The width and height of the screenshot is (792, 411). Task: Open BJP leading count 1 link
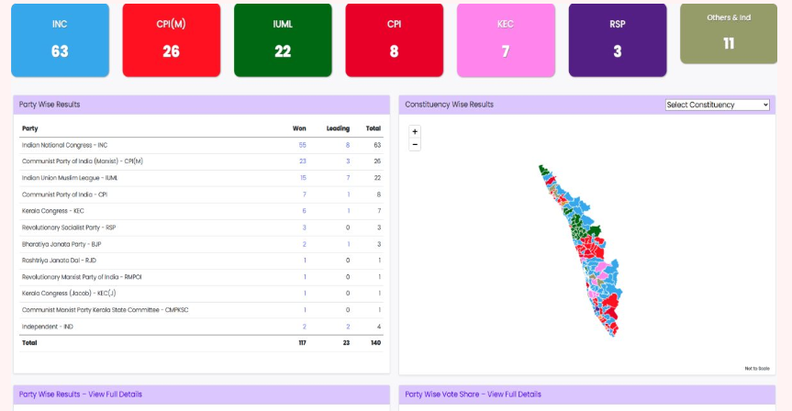(349, 244)
